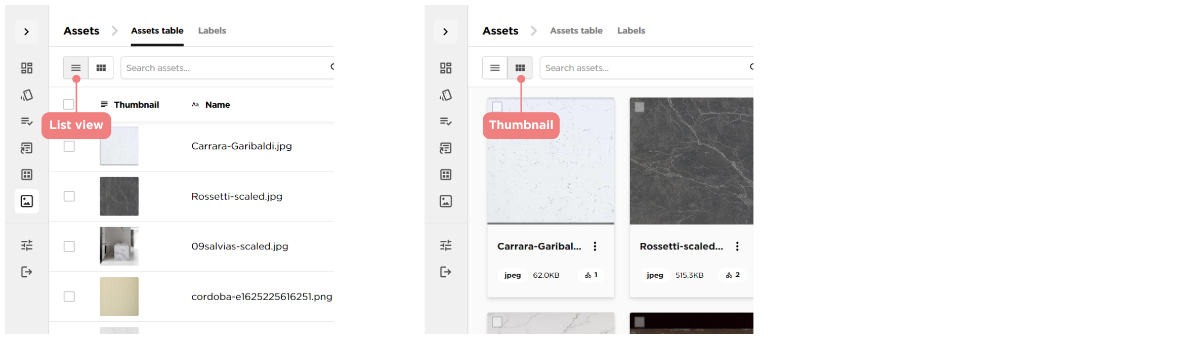Image resolution: width=1178 pixels, height=339 pixels.
Task: Click the logout icon in the right panel sidebar
Action: [x=446, y=272]
